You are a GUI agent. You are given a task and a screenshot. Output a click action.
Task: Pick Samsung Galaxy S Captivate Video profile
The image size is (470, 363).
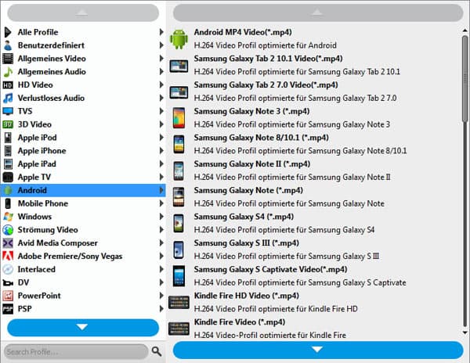tap(314, 276)
